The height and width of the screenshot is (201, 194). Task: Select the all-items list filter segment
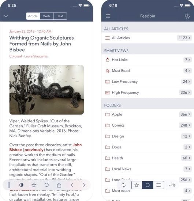click(x=158, y=185)
